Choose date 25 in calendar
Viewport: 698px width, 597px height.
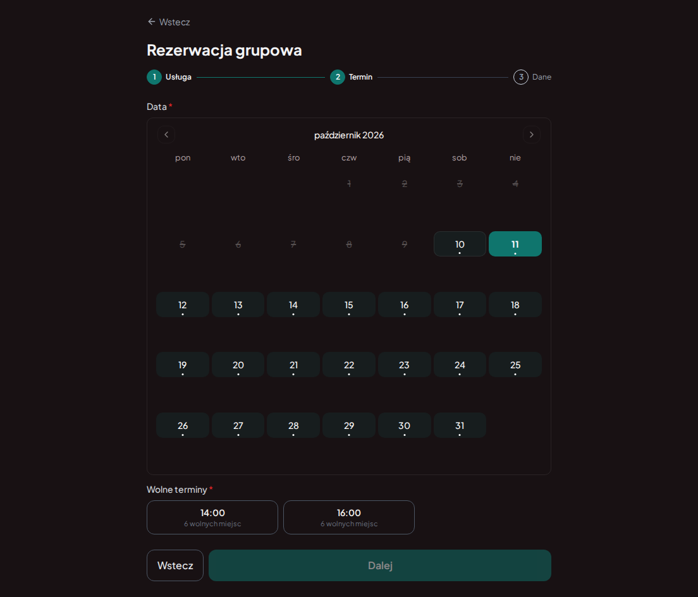click(x=515, y=365)
